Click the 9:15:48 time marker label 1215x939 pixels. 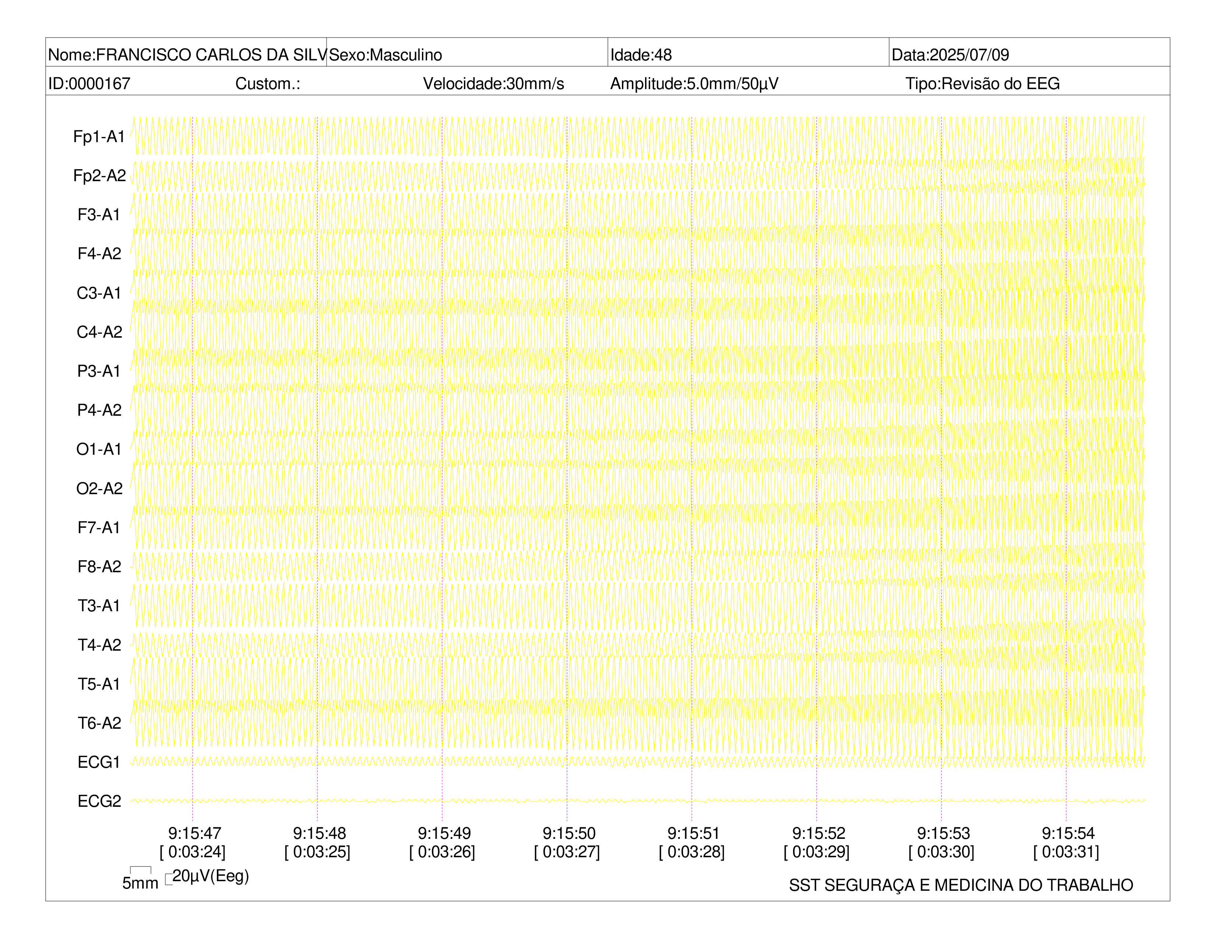(319, 833)
